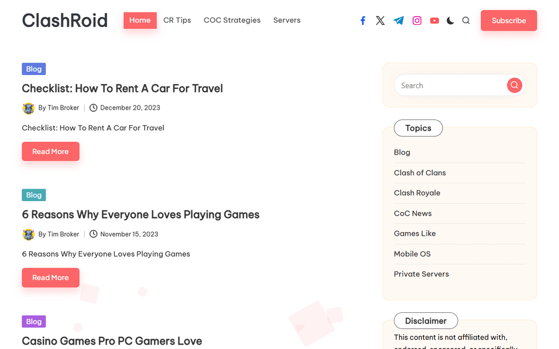This screenshot has width=559, height=349.
Task: Click the date November 15, 2023
Action: tap(129, 234)
